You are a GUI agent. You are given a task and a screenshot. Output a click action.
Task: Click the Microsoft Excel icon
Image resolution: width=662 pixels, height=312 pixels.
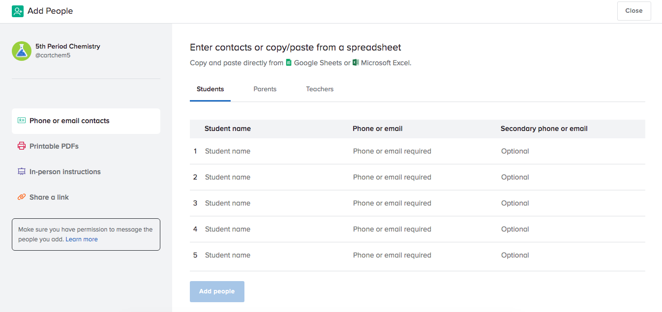[x=356, y=63]
